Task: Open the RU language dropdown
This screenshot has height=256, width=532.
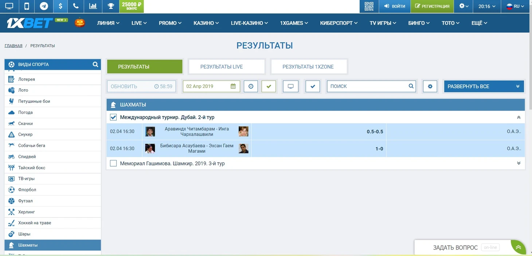Action: pyautogui.click(x=515, y=6)
